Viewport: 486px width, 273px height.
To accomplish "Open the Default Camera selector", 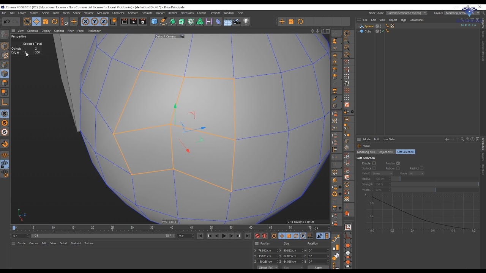I will (x=169, y=36).
